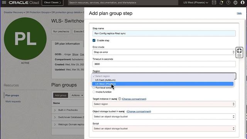The width and height of the screenshot is (247, 139).
Task: Open the user profile avatar menu
Action: [243, 3]
